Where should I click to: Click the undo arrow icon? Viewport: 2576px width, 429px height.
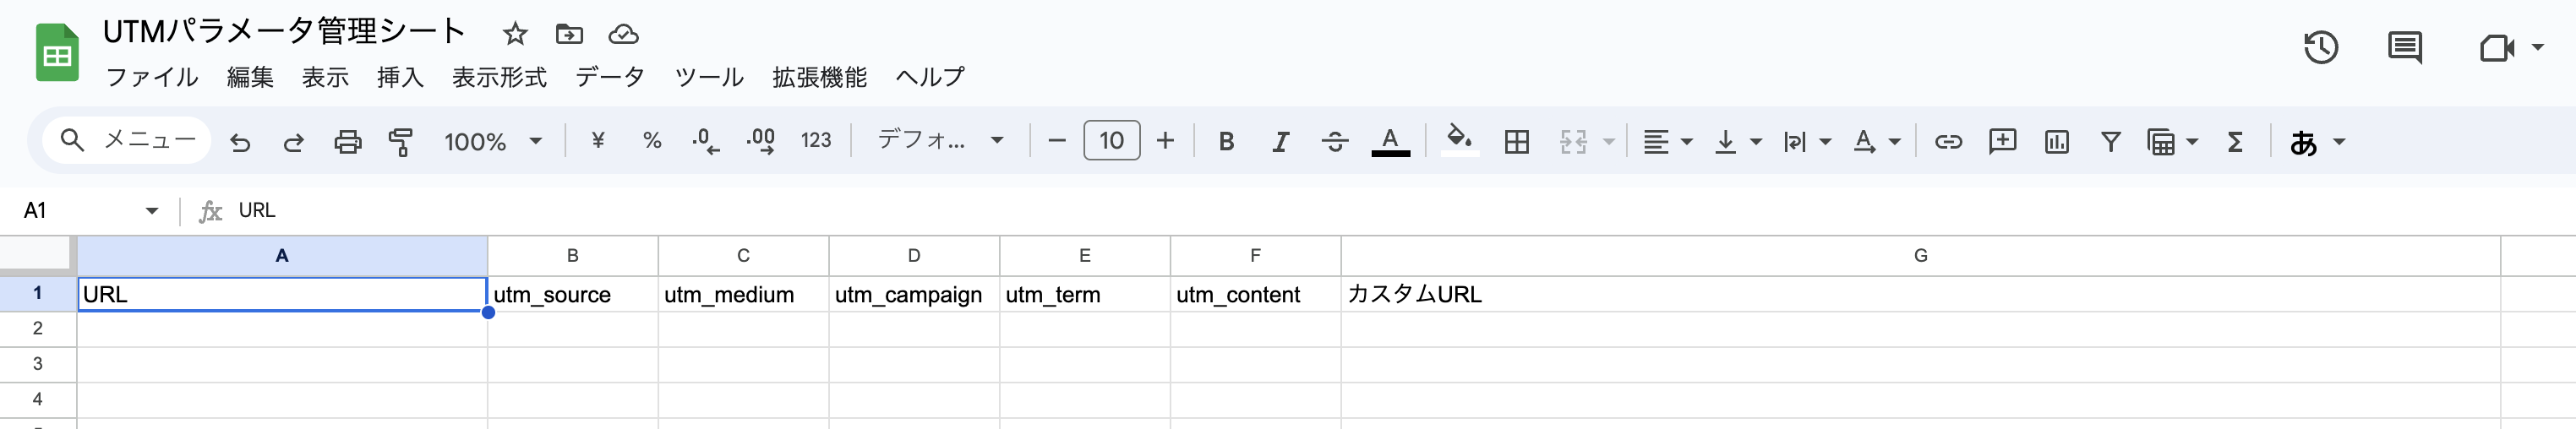tap(240, 142)
